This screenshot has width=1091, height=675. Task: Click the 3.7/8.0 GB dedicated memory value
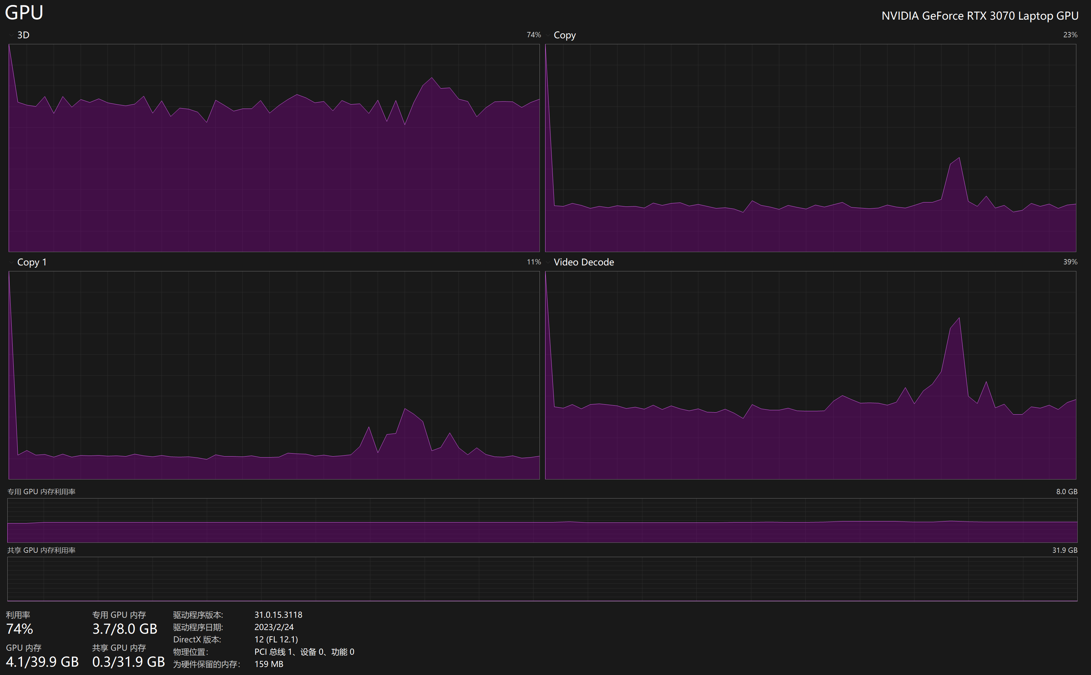pyautogui.click(x=124, y=629)
